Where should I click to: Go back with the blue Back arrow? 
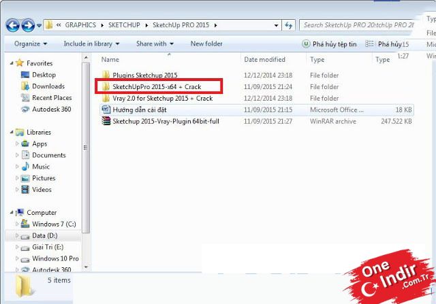pyautogui.click(x=13, y=25)
